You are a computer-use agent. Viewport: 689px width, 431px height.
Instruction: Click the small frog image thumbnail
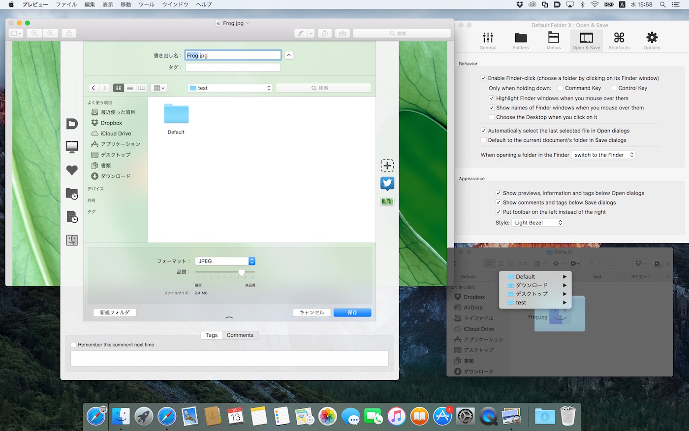pyautogui.click(x=387, y=201)
